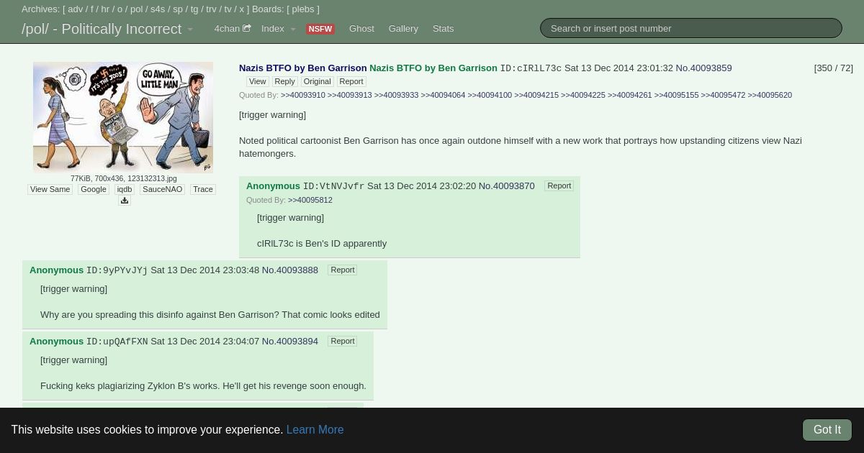The width and height of the screenshot is (864, 453).
Task: Open post number No.40093894 link
Action: point(290,342)
